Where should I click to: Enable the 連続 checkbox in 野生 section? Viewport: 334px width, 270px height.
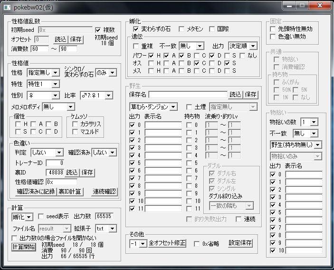[239, 219]
